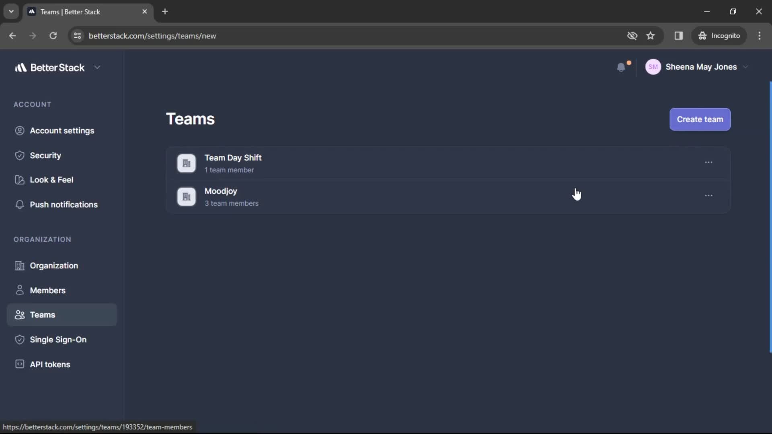The image size is (772, 434).
Task: Expand options for Moodjoy team
Action: tap(709, 196)
